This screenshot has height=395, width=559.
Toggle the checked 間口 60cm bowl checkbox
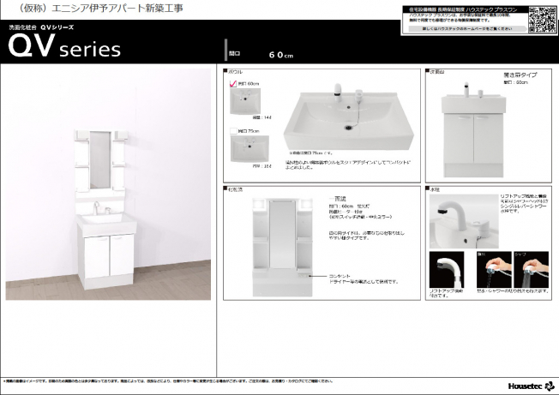pyautogui.click(x=231, y=84)
